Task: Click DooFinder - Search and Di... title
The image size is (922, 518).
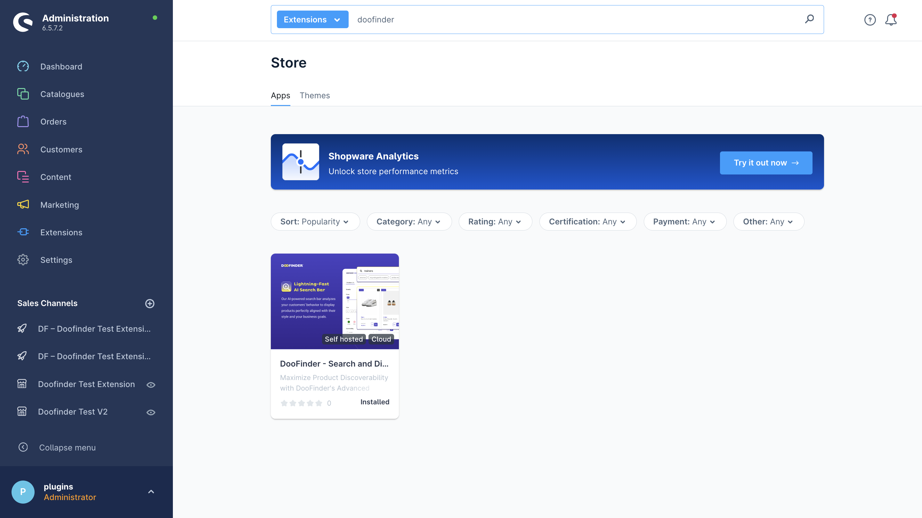Action: click(x=334, y=364)
